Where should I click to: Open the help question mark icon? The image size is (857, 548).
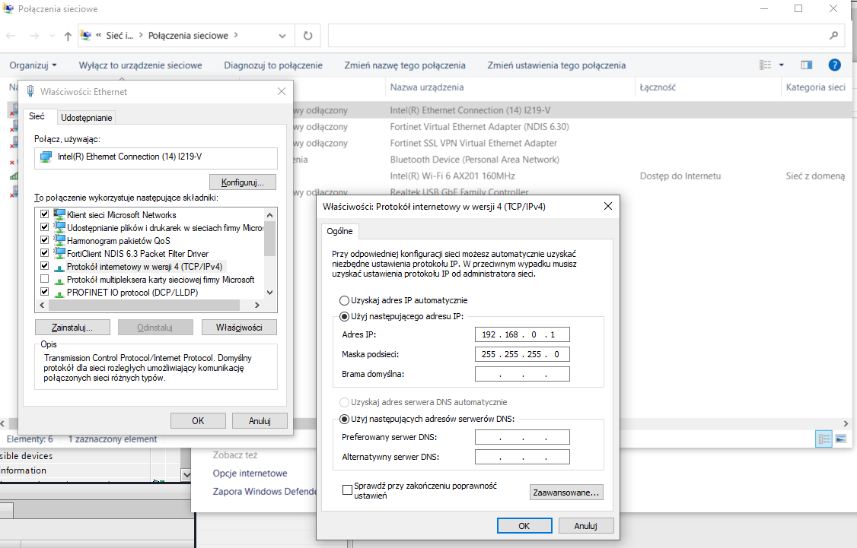click(835, 65)
